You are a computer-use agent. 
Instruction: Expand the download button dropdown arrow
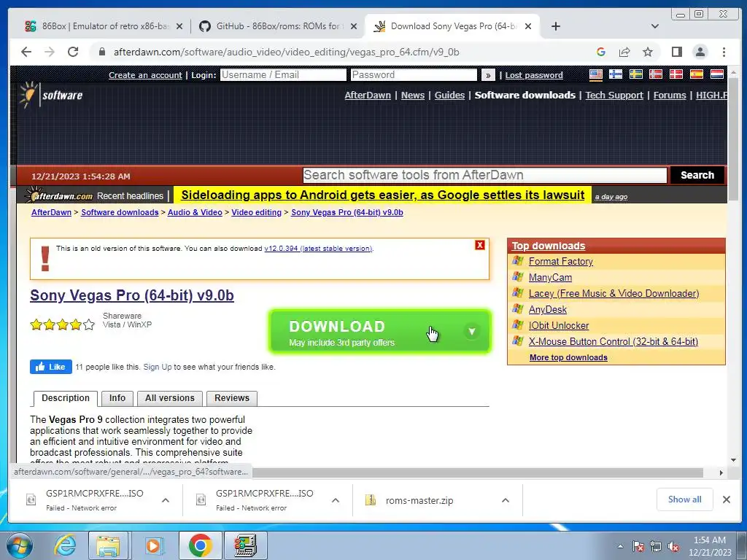pos(472,332)
